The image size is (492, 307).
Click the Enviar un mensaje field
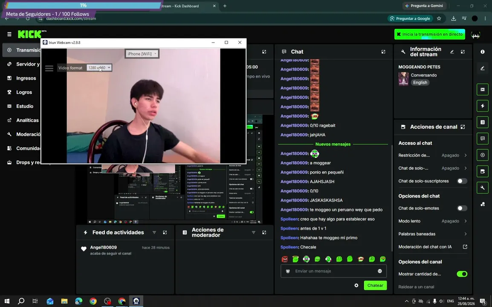333,271
